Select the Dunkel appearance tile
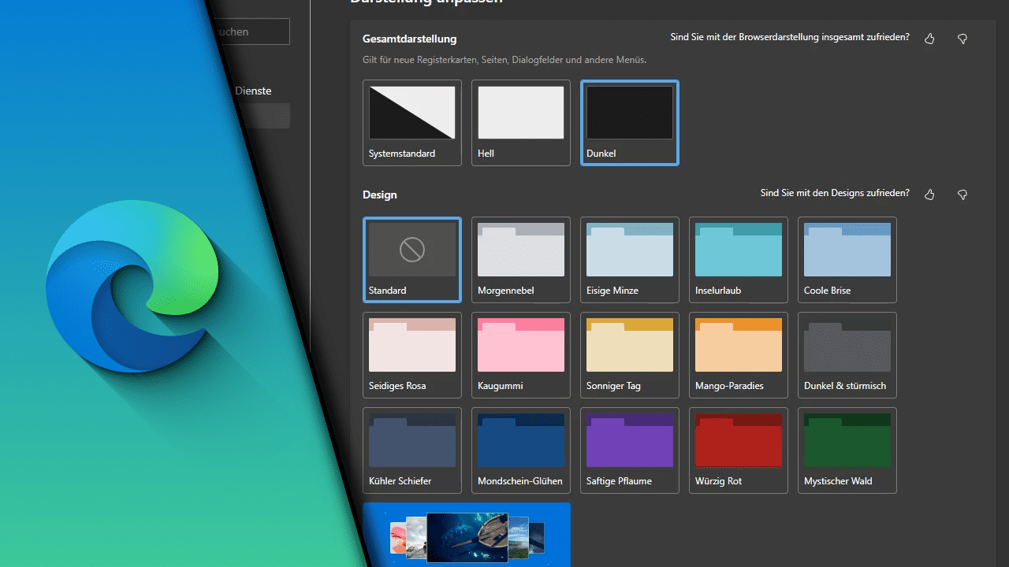The width and height of the screenshot is (1009, 567). click(x=629, y=123)
